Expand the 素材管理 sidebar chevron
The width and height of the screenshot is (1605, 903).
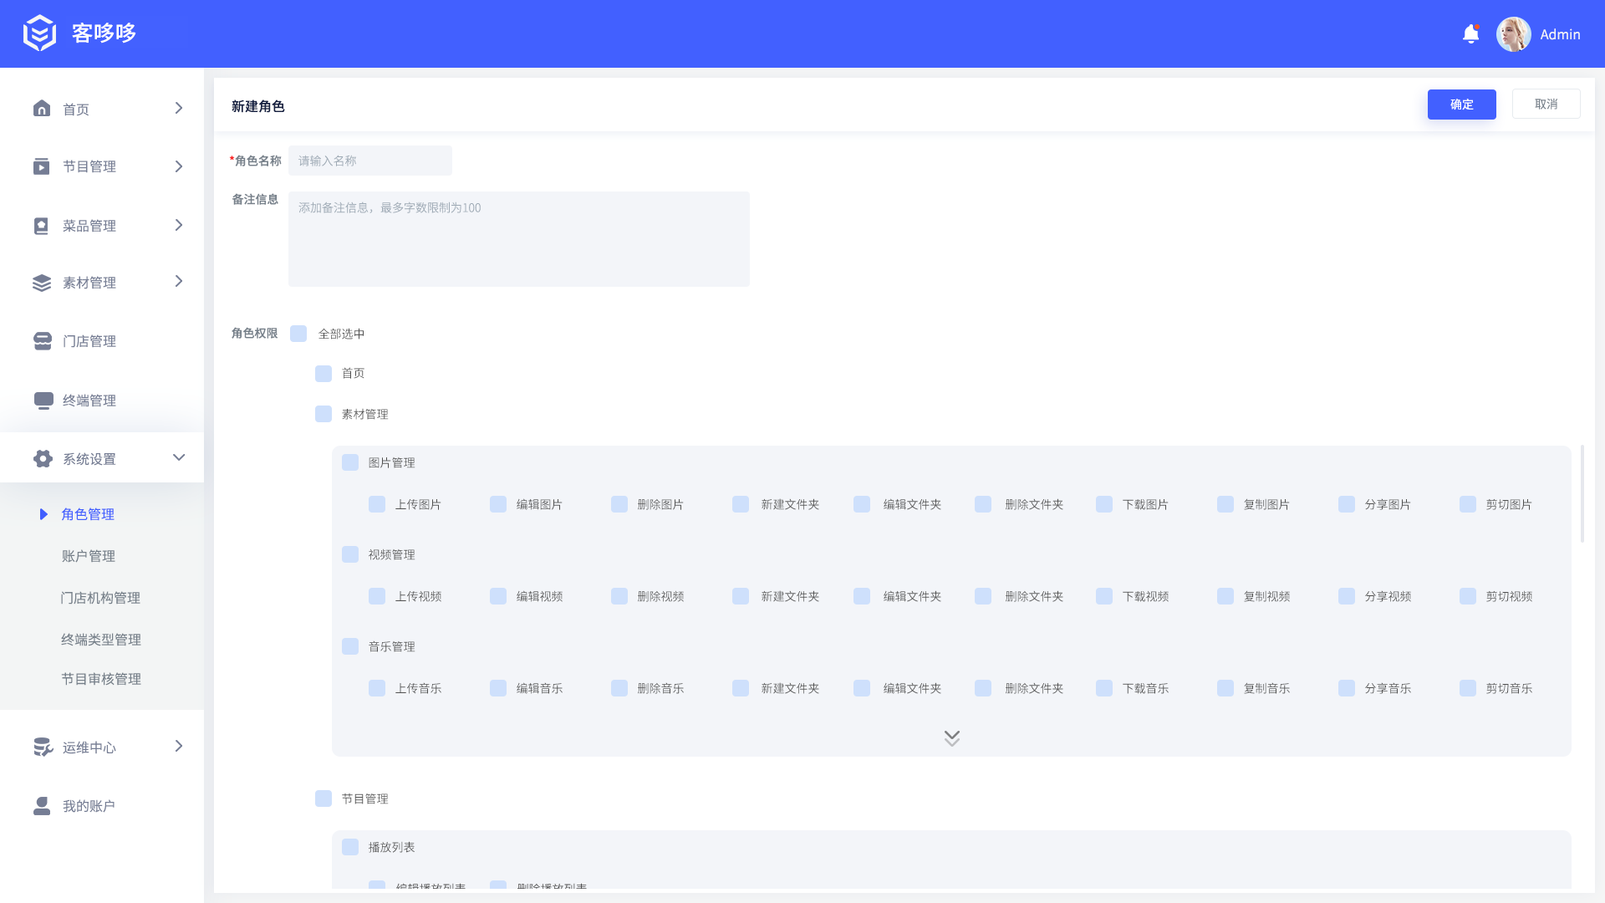point(178,282)
